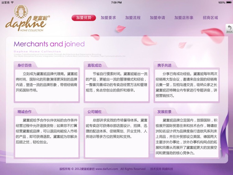This screenshot has width=233, height=175.
Task: Tap the BACK arrow icon
Action: [229, 29]
